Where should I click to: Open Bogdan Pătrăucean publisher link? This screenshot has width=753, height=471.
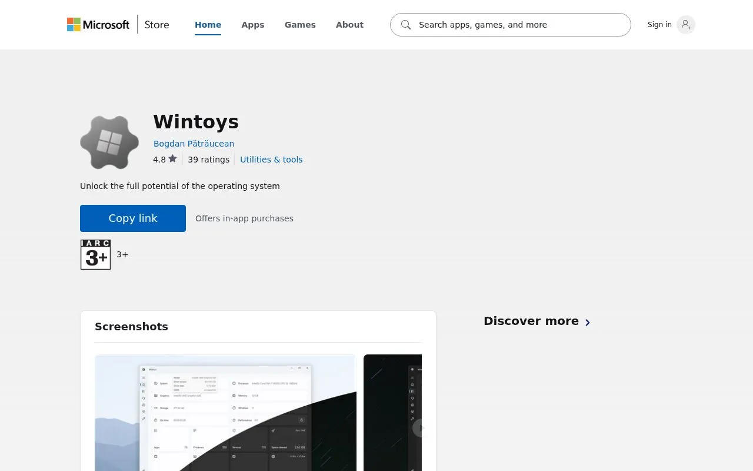point(194,144)
